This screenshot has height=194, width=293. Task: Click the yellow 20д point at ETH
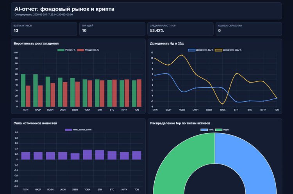pos(236,74)
